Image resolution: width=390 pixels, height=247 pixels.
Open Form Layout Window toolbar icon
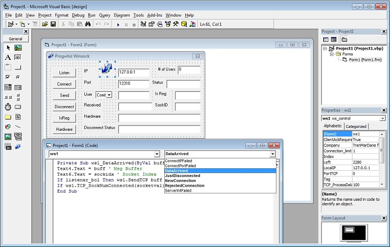point(160,24)
